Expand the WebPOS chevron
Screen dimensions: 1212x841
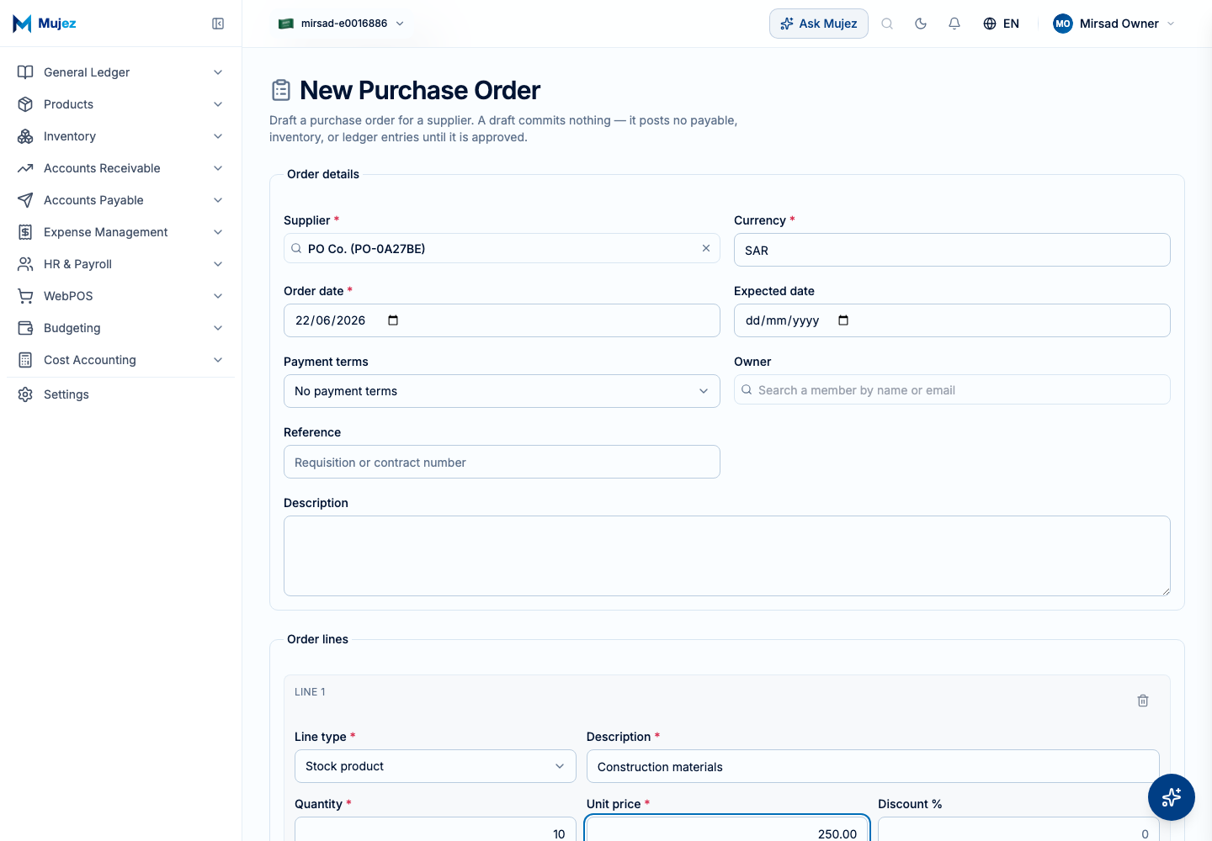click(218, 296)
